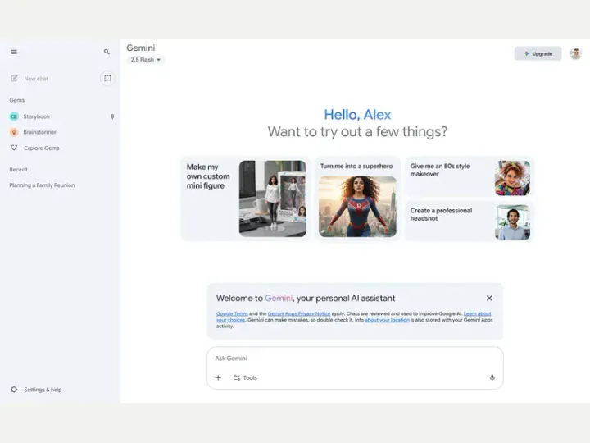Screen dimensions: 590x443
Task: Click the Storybook gem icon
Action: tap(14, 116)
